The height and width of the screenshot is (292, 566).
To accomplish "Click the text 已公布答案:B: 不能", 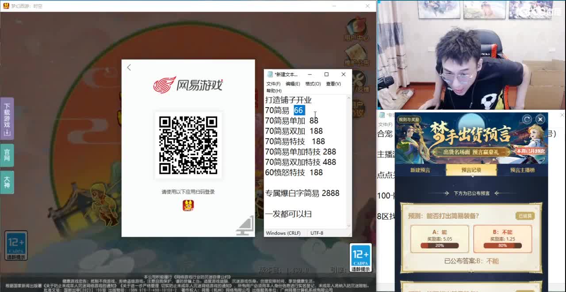I will coord(471,261).
